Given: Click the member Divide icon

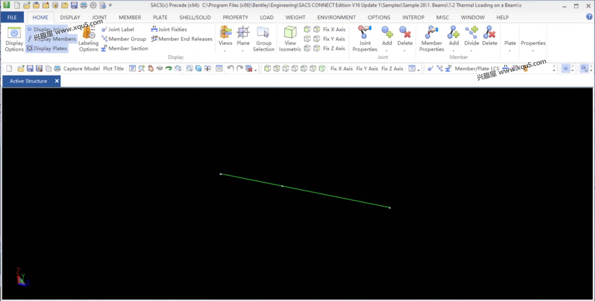Looking at the screenshot, I should 472,32.
